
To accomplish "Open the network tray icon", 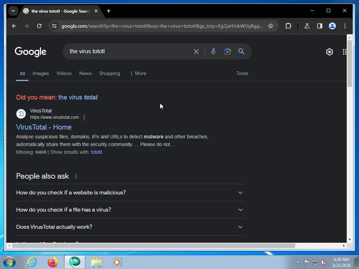I will [x=315, y=262].
